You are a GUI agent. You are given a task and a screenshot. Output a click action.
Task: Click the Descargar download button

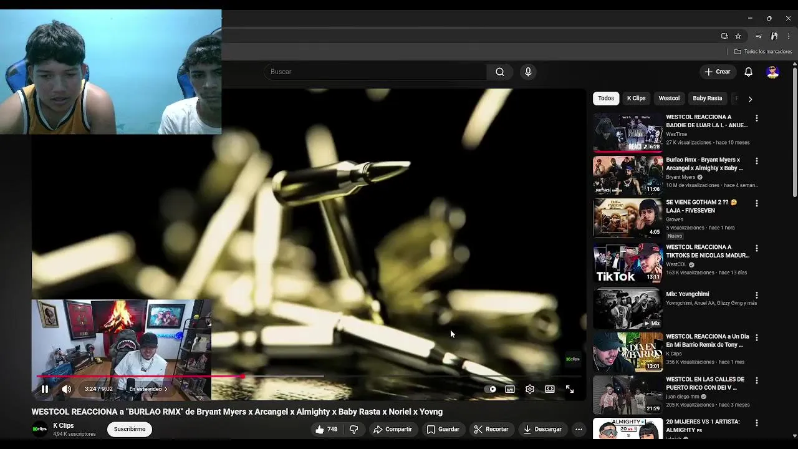[542, 429]
